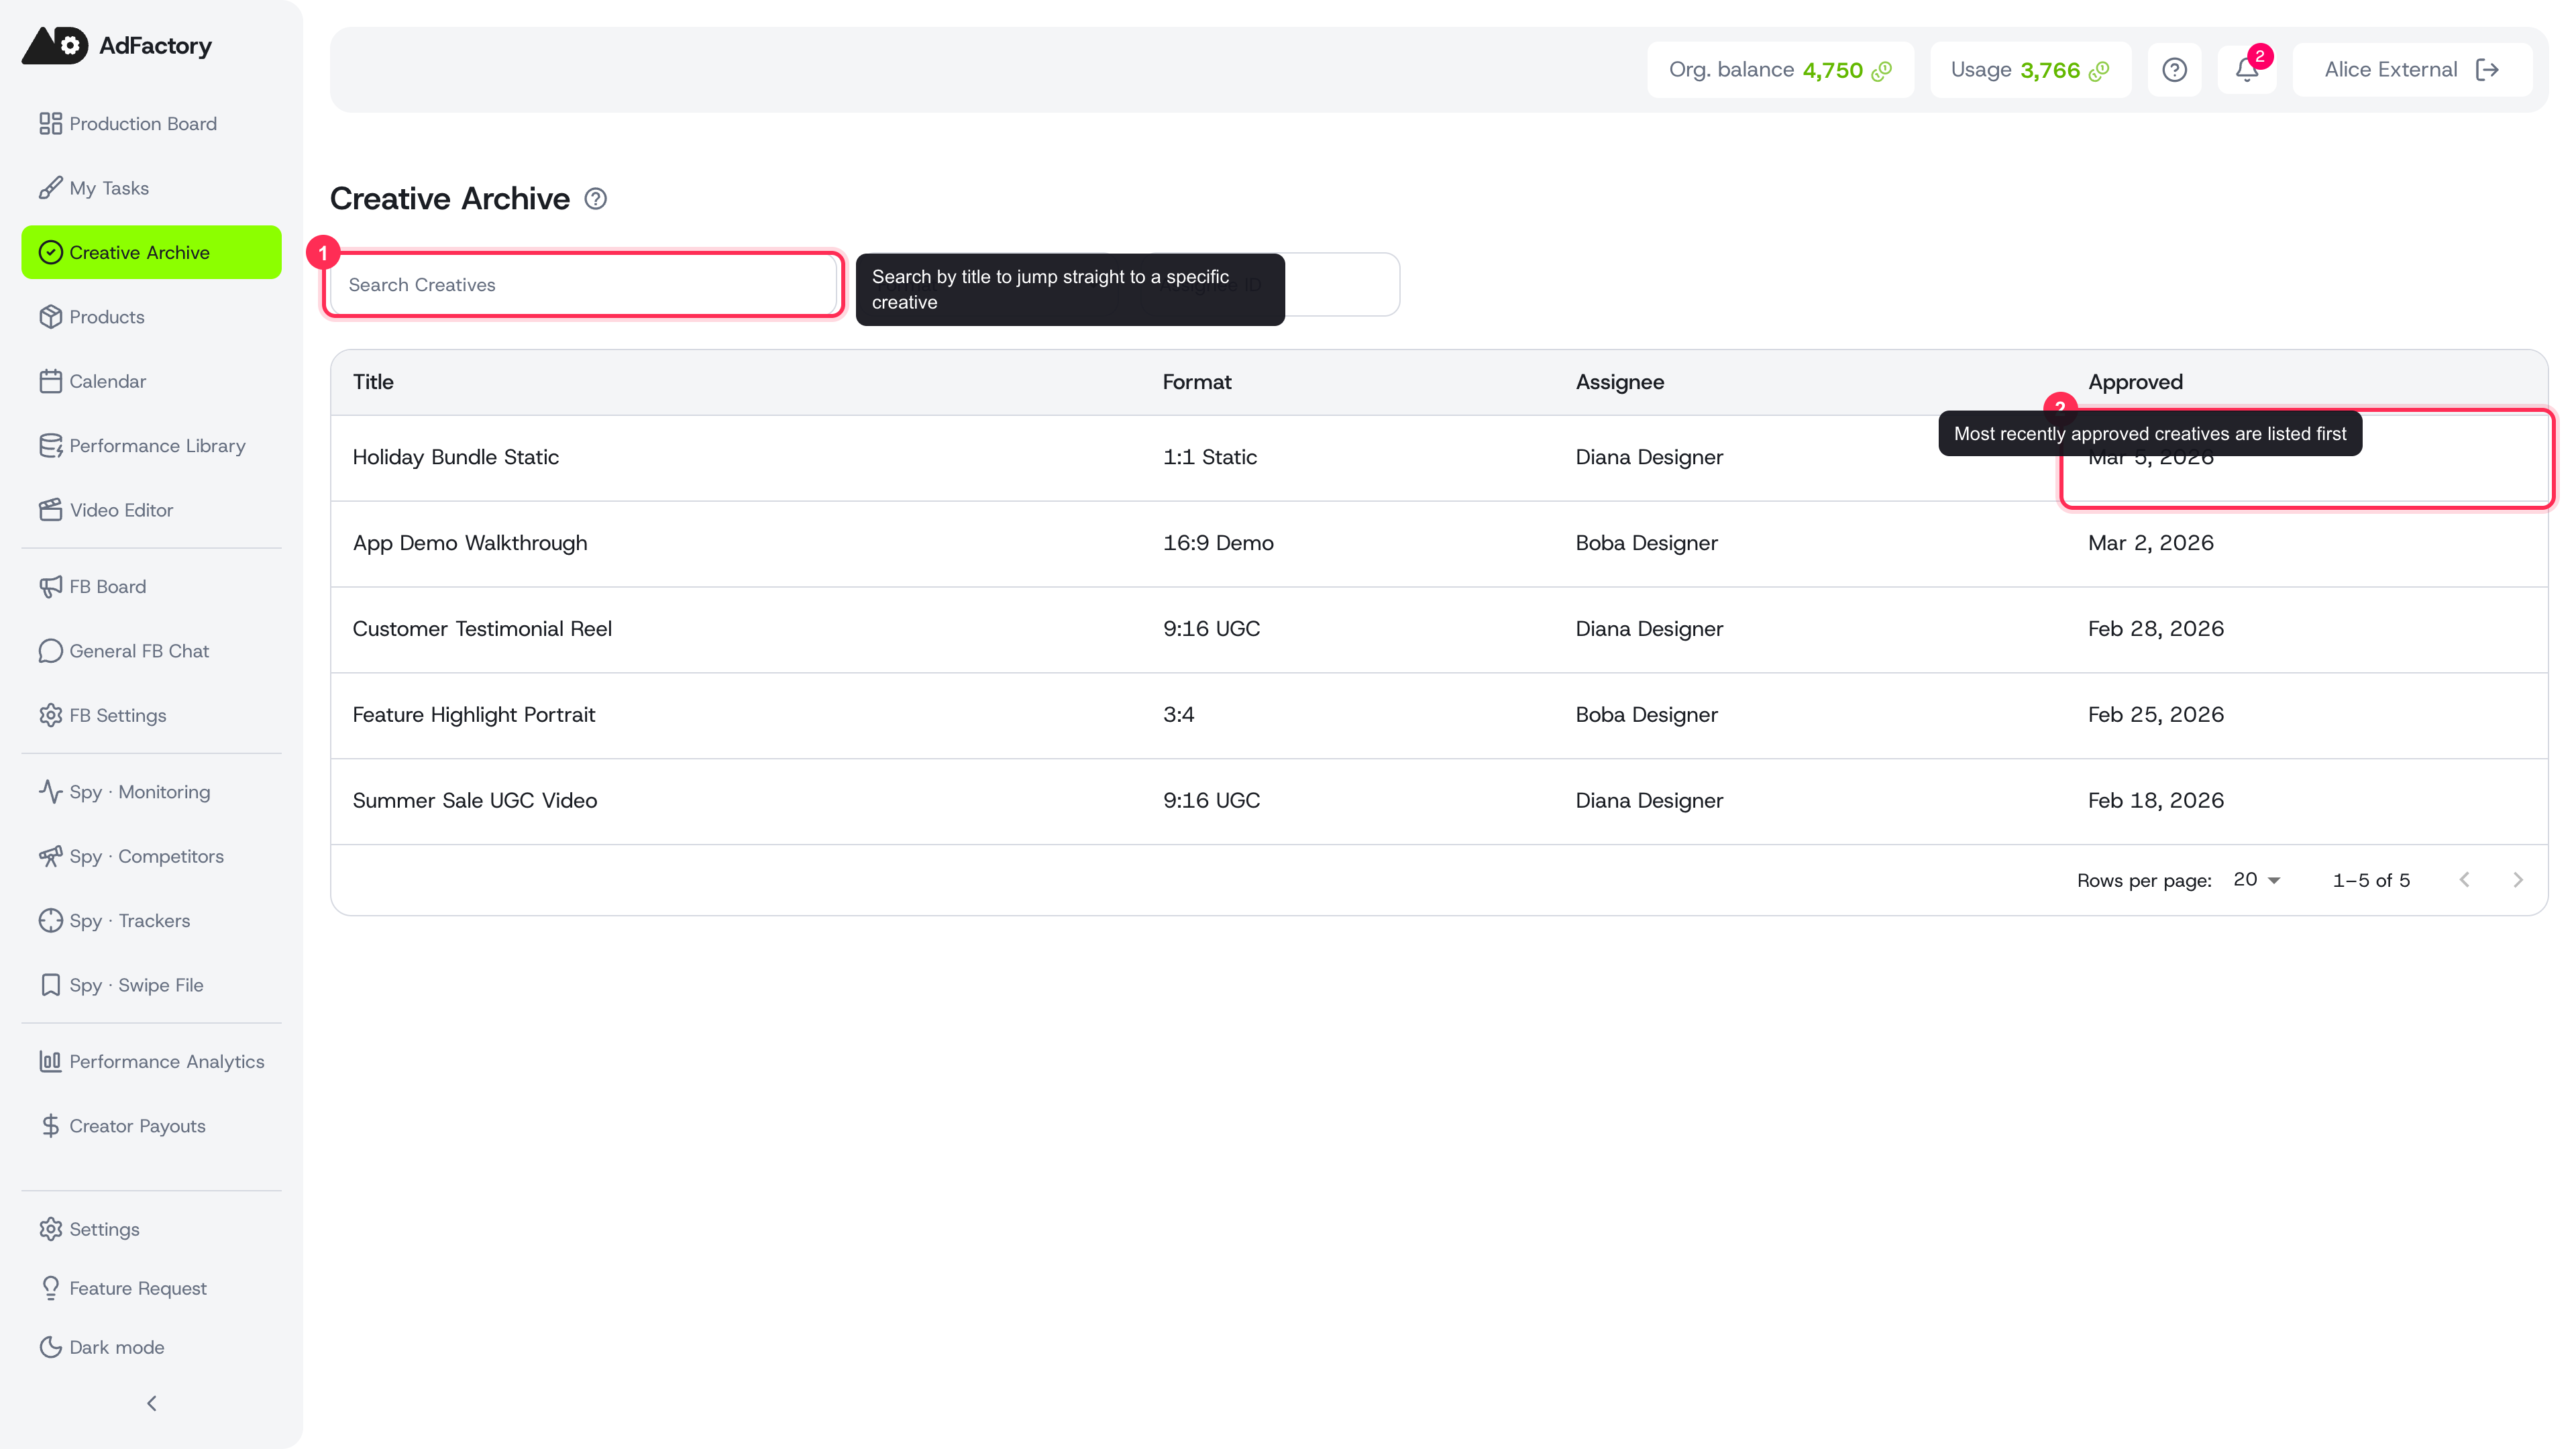This screenshot has width=2576, height=1449.
Task: Click the Org. balance button
Action: coord(1780,70)
